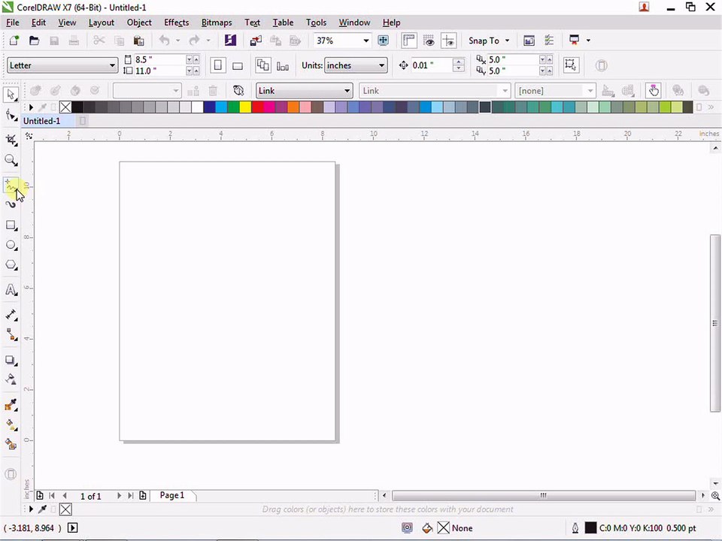Expand the Undo history arrow
This screenshot has height=541, width=722.
point(177,41)
